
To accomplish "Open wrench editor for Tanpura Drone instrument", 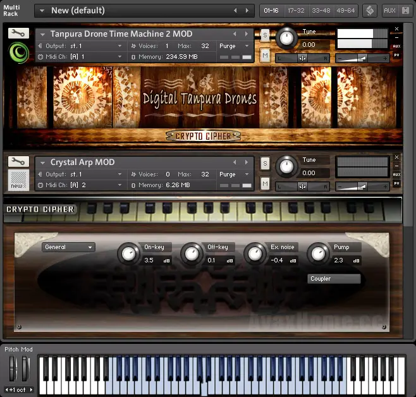I will point(18,33).
